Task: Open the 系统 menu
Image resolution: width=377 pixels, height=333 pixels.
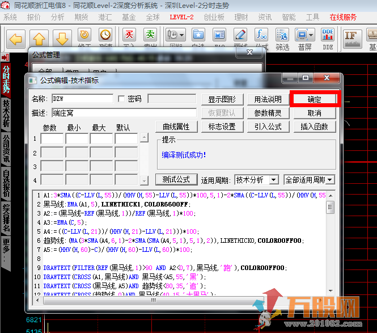Action: 10,17
